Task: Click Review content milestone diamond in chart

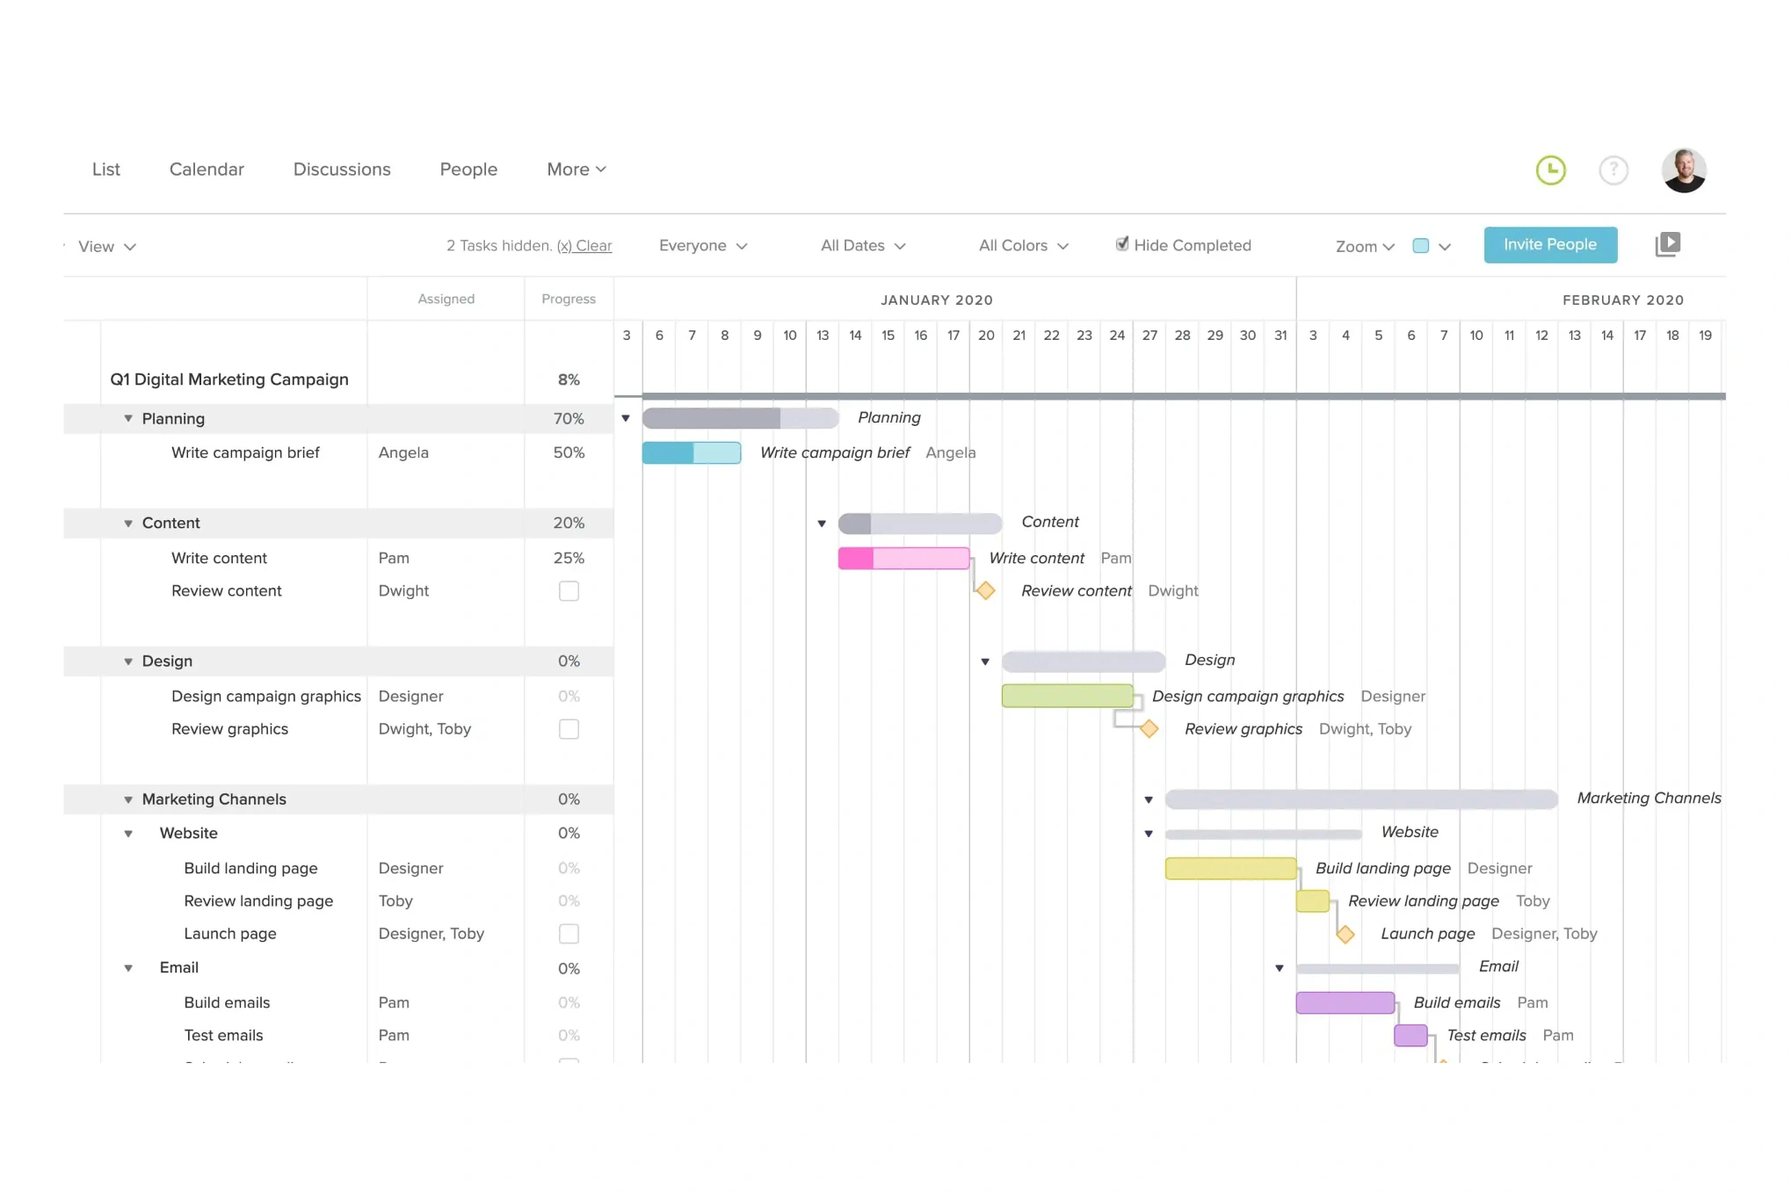Action: pos(985,590)
